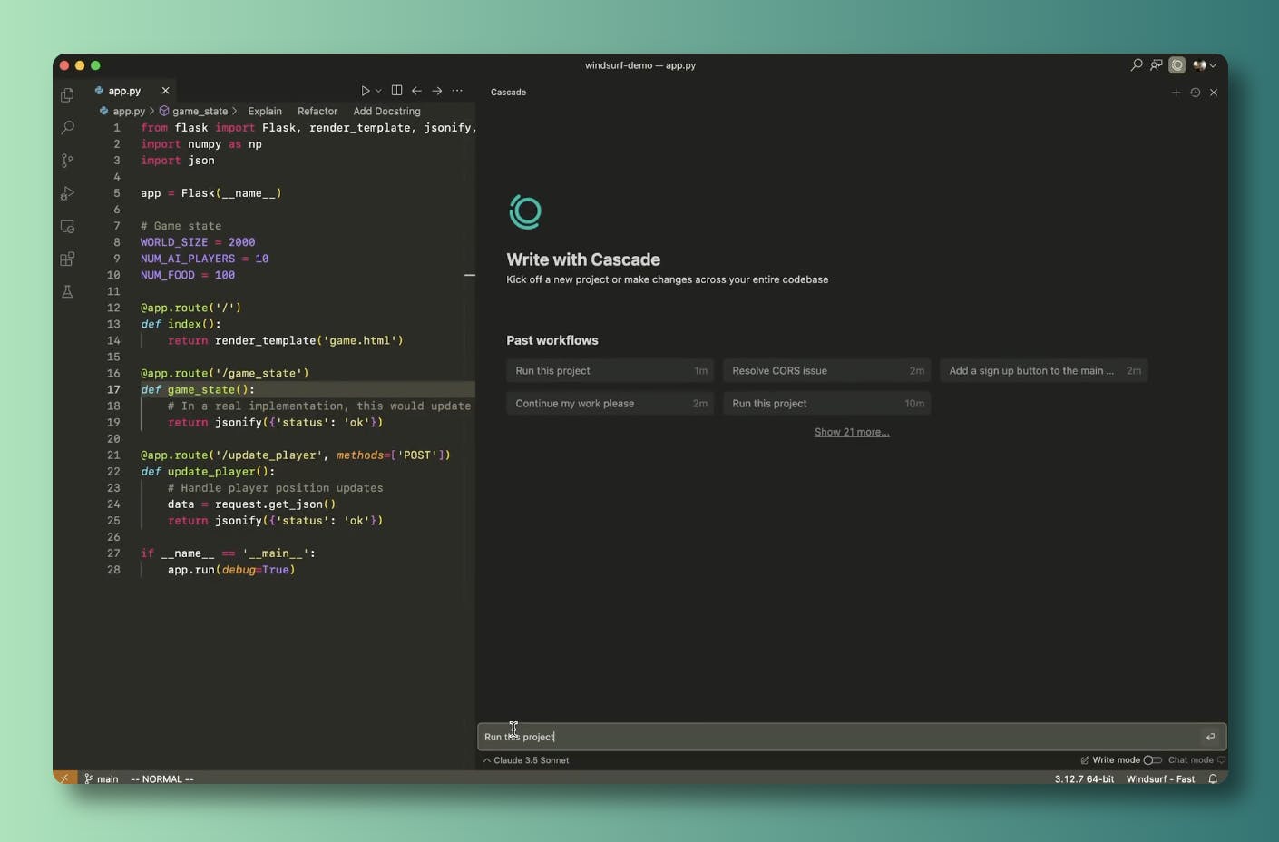Click the game_state breadcrumb item
1279x842 pixels.
(x=200, y=112)
